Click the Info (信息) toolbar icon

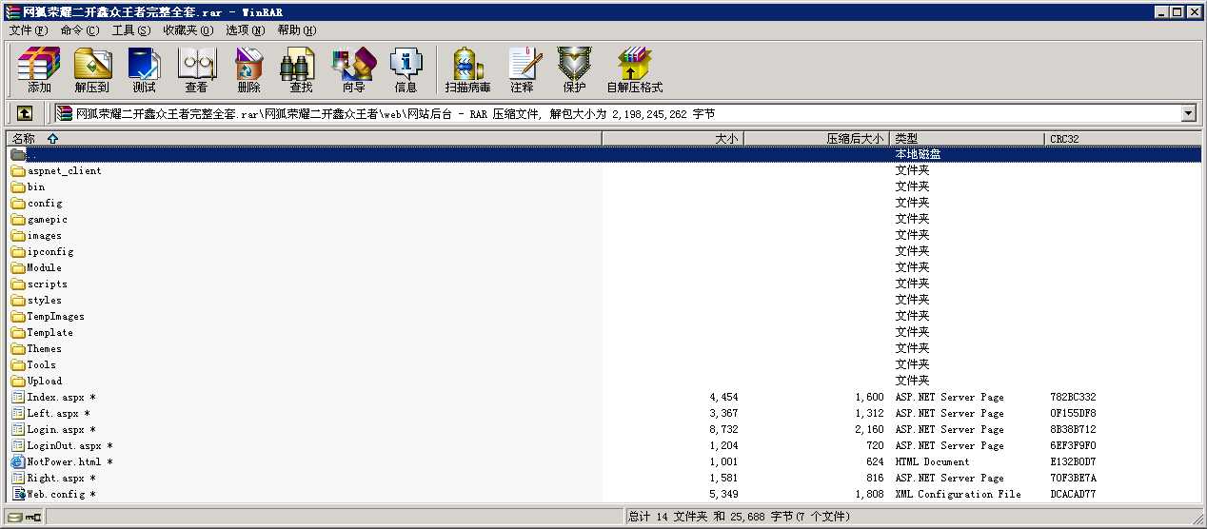(x=406, y=69)
